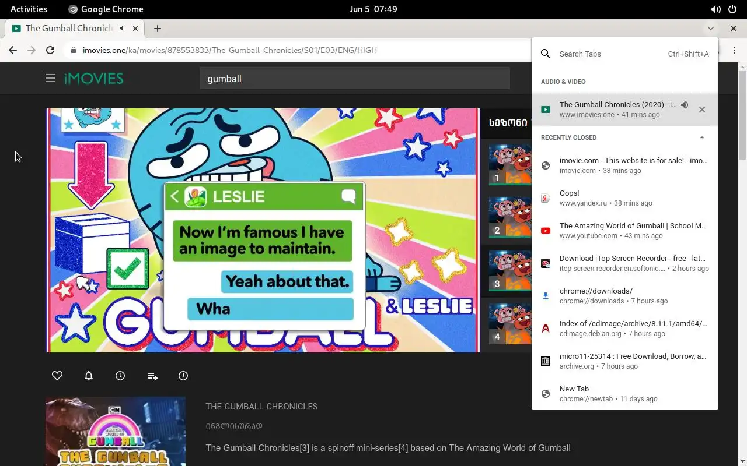Click the iMOVIES logo

click(x=94, y=78)
